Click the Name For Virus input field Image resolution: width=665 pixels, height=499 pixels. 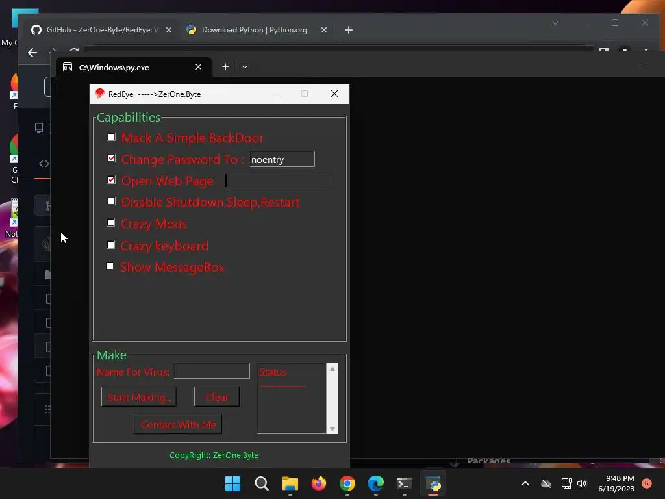(x=212, y=371)
